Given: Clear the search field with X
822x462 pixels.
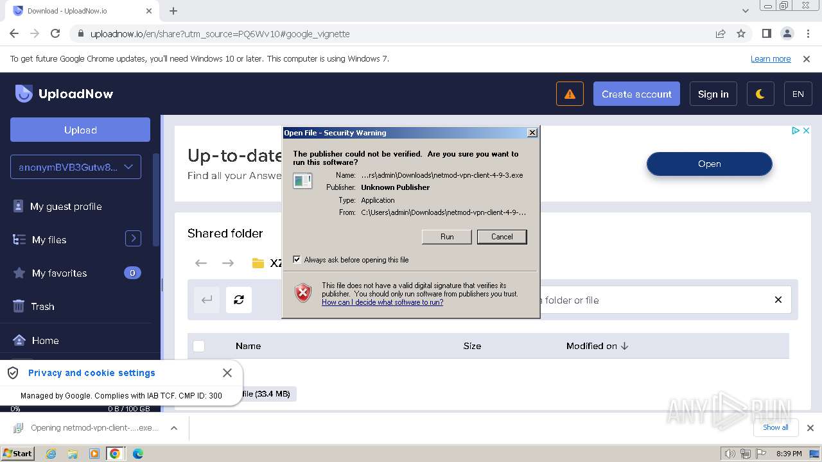Looking at the screenshot, I should 778,300.
